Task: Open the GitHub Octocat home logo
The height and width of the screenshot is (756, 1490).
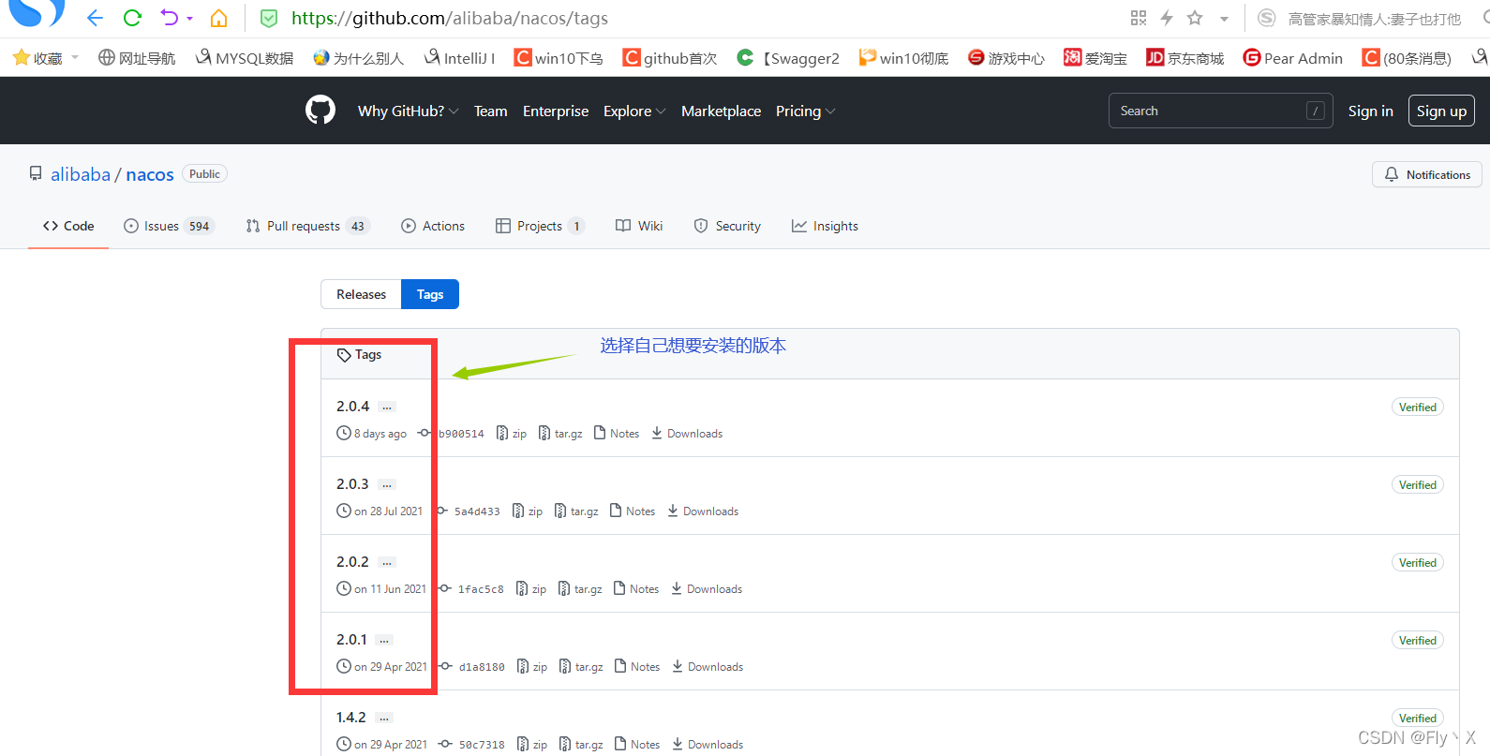Action: [320, 111]
